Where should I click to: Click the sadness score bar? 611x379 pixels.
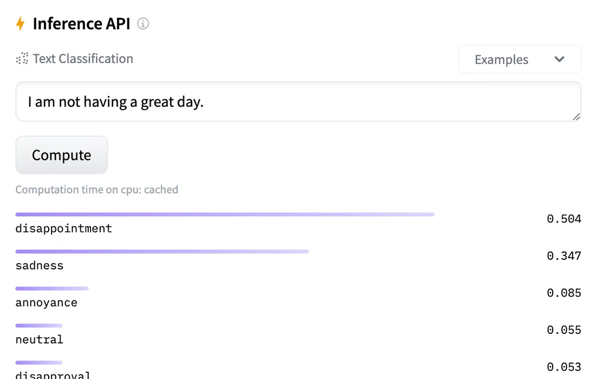(x=162, y=251)
